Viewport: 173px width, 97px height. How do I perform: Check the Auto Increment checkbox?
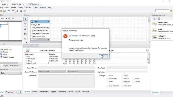pos(108,86)
